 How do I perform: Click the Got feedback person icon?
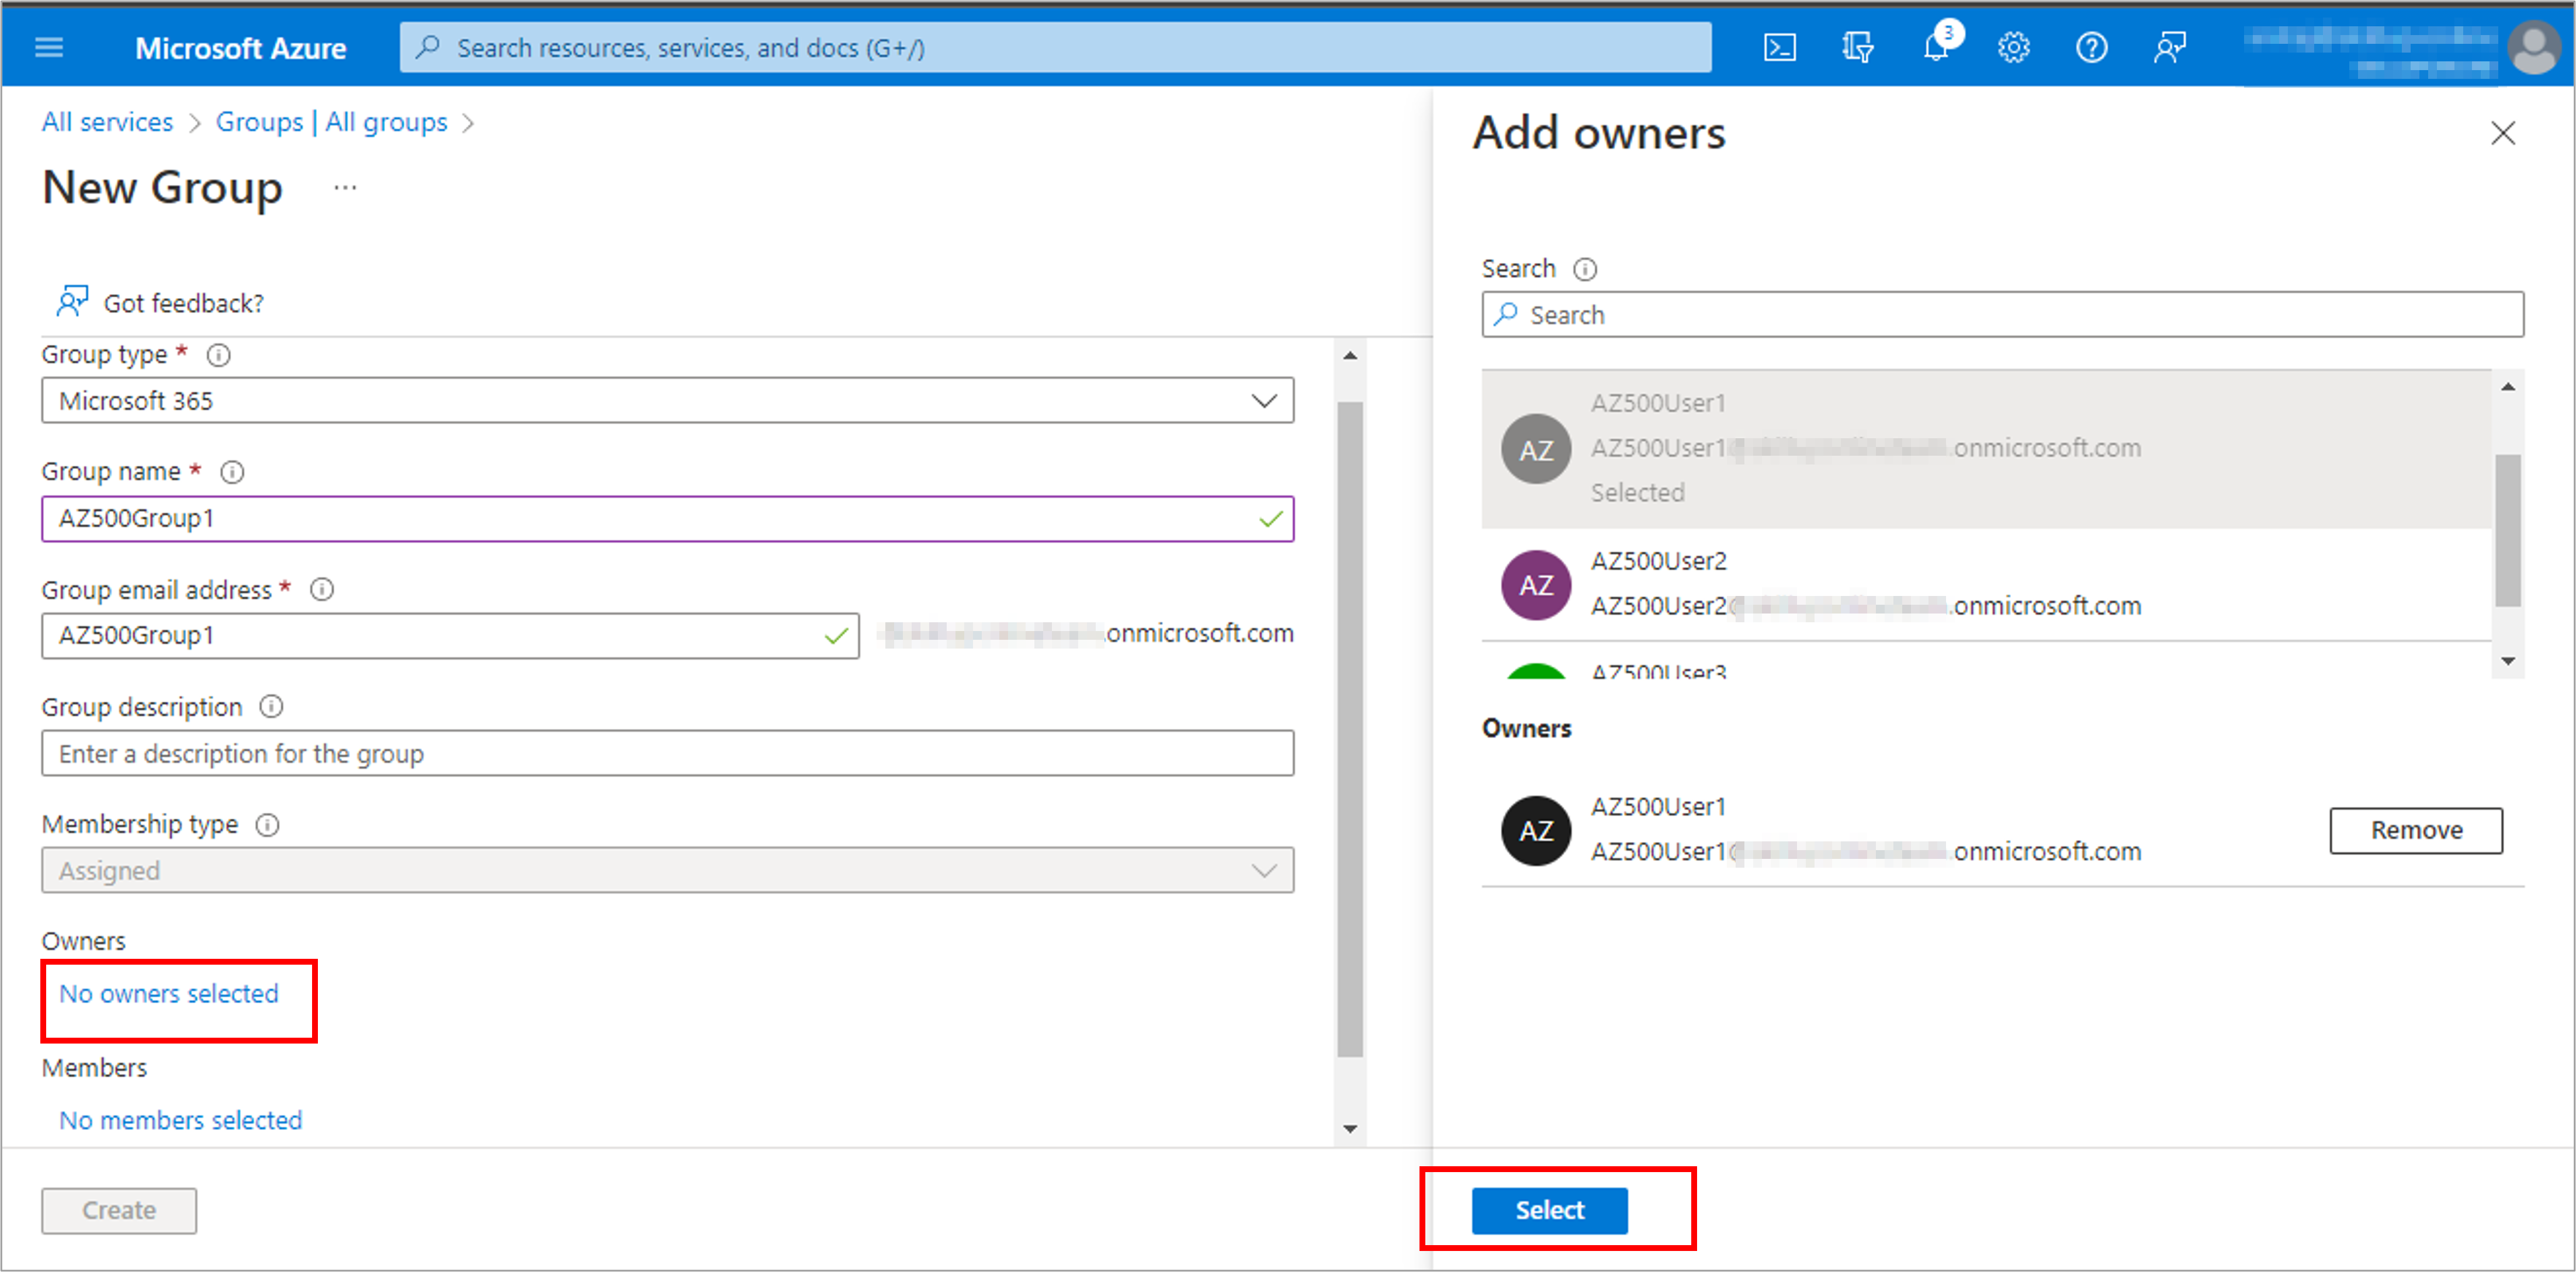72,301
